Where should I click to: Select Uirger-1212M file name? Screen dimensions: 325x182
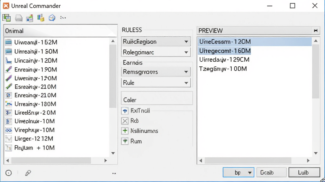[34, 139]
